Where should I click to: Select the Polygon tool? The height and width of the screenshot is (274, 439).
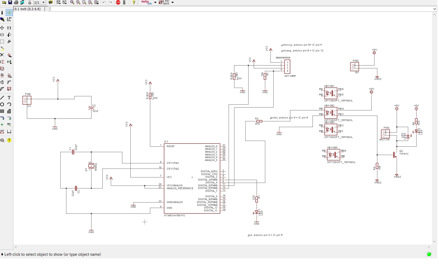[x=9, y=111]
